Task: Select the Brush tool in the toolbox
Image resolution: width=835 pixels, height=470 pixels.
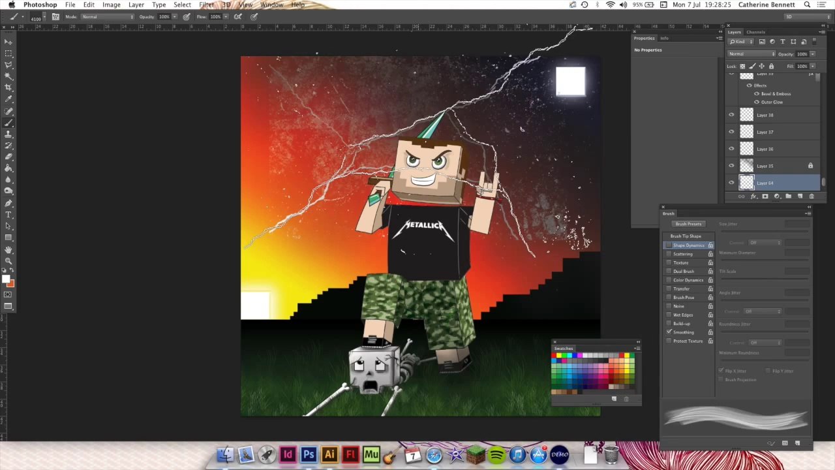Action: pyautogui.click(x=8, y=122)
